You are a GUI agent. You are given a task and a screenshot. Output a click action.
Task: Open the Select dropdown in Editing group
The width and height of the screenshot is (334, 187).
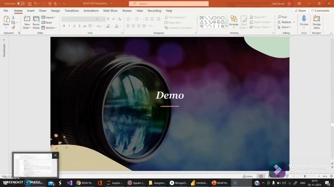(284, 27)
